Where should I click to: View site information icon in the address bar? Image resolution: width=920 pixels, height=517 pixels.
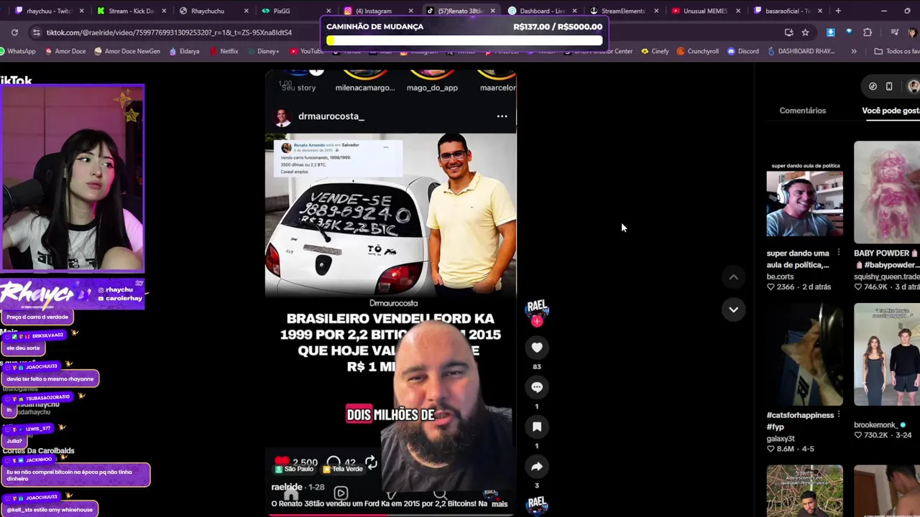[36, 32]
